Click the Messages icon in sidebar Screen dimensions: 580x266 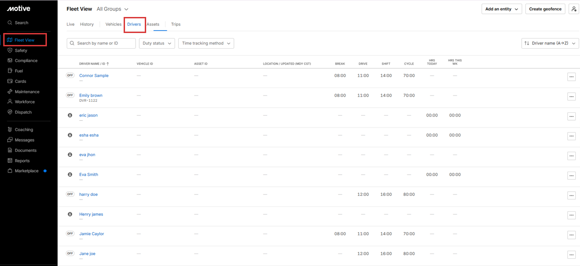(10, 140)
